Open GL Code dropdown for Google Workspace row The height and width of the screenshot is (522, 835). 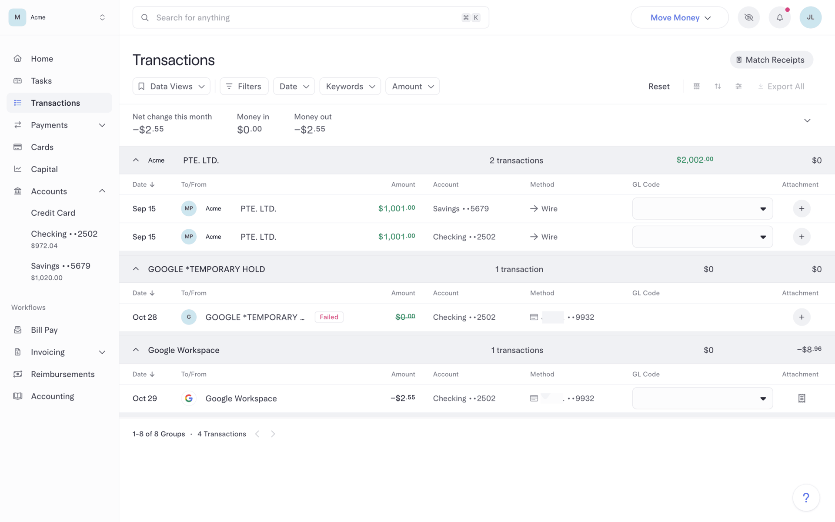[702, 398]
